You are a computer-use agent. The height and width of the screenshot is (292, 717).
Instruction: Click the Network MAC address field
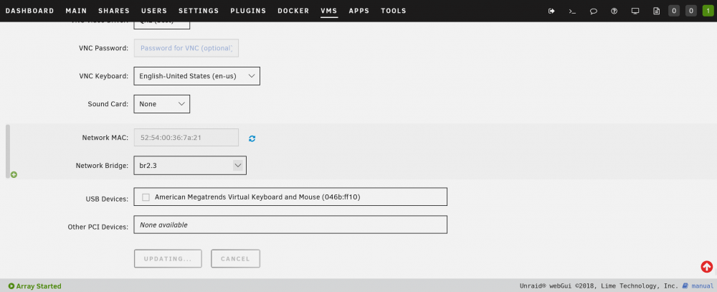(x=186, y=137)
